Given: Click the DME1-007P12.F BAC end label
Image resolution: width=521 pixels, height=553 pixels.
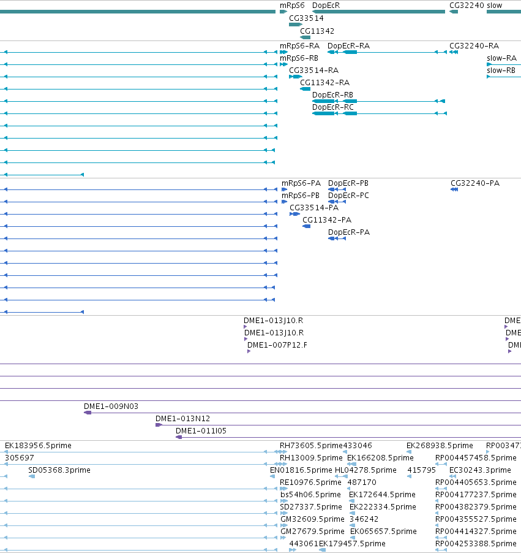Looking at the screenshot, I should tap(277, 345).
